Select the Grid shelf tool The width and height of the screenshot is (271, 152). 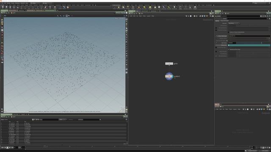coord(18,7)
